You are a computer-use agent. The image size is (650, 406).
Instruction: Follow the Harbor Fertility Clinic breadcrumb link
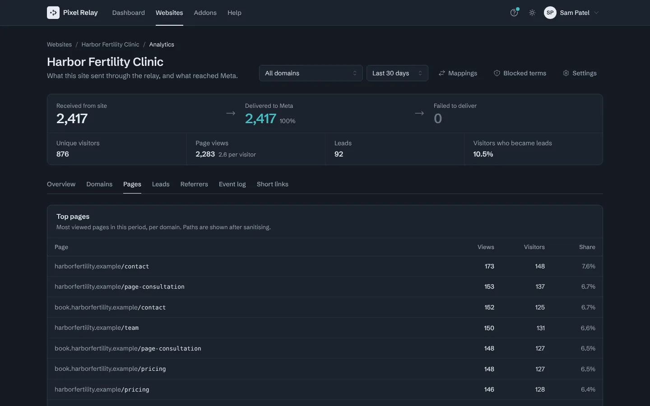tap(110, 44)
